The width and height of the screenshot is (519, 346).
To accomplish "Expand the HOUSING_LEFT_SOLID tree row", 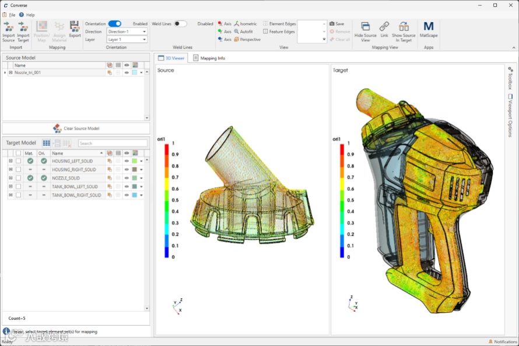I will [x=10, y=161].
